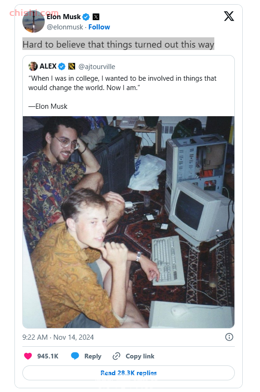260x392 pixels.
Task: Open the quoted photo of two men
Action: [129, 222]
